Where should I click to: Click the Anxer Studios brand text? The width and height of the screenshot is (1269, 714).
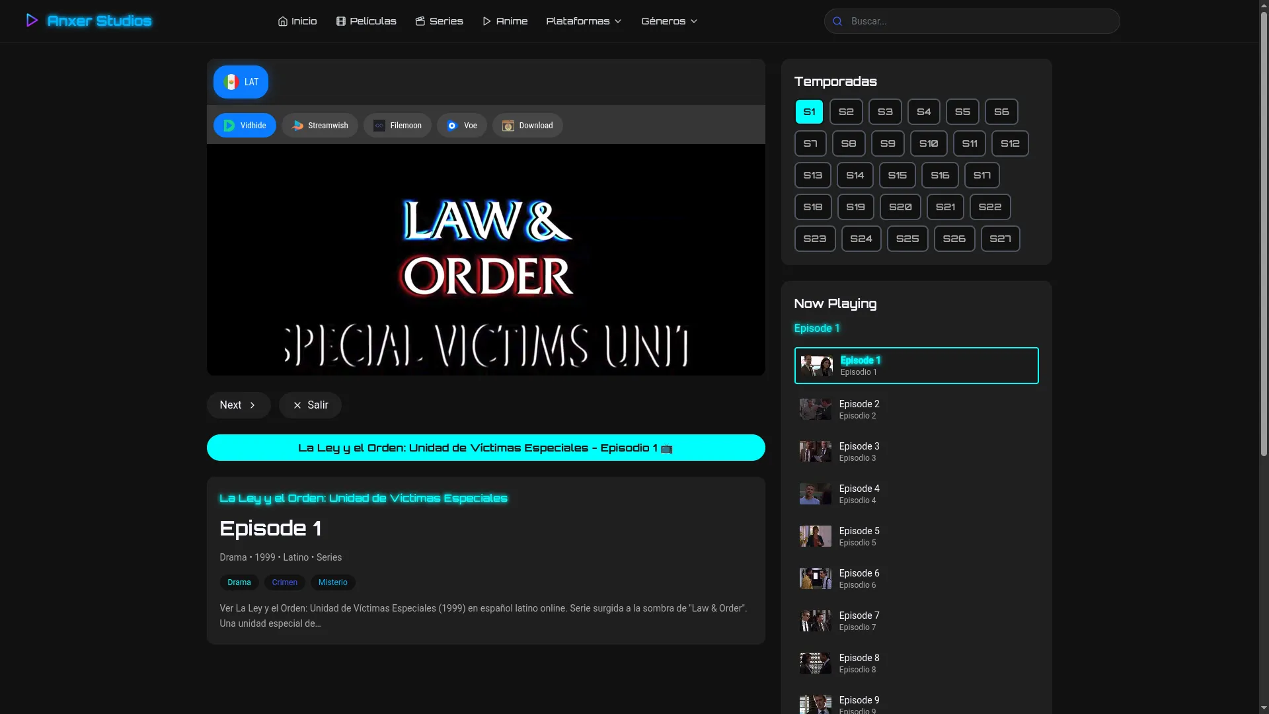coord(99,20)
